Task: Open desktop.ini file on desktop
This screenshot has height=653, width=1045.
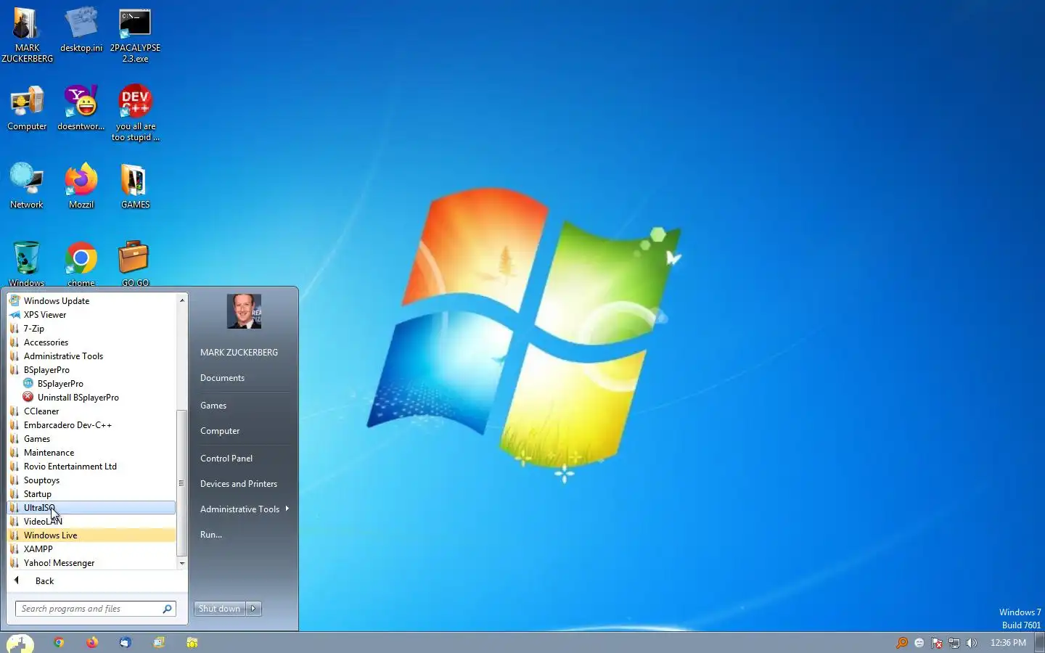Action: click(81, 30)
